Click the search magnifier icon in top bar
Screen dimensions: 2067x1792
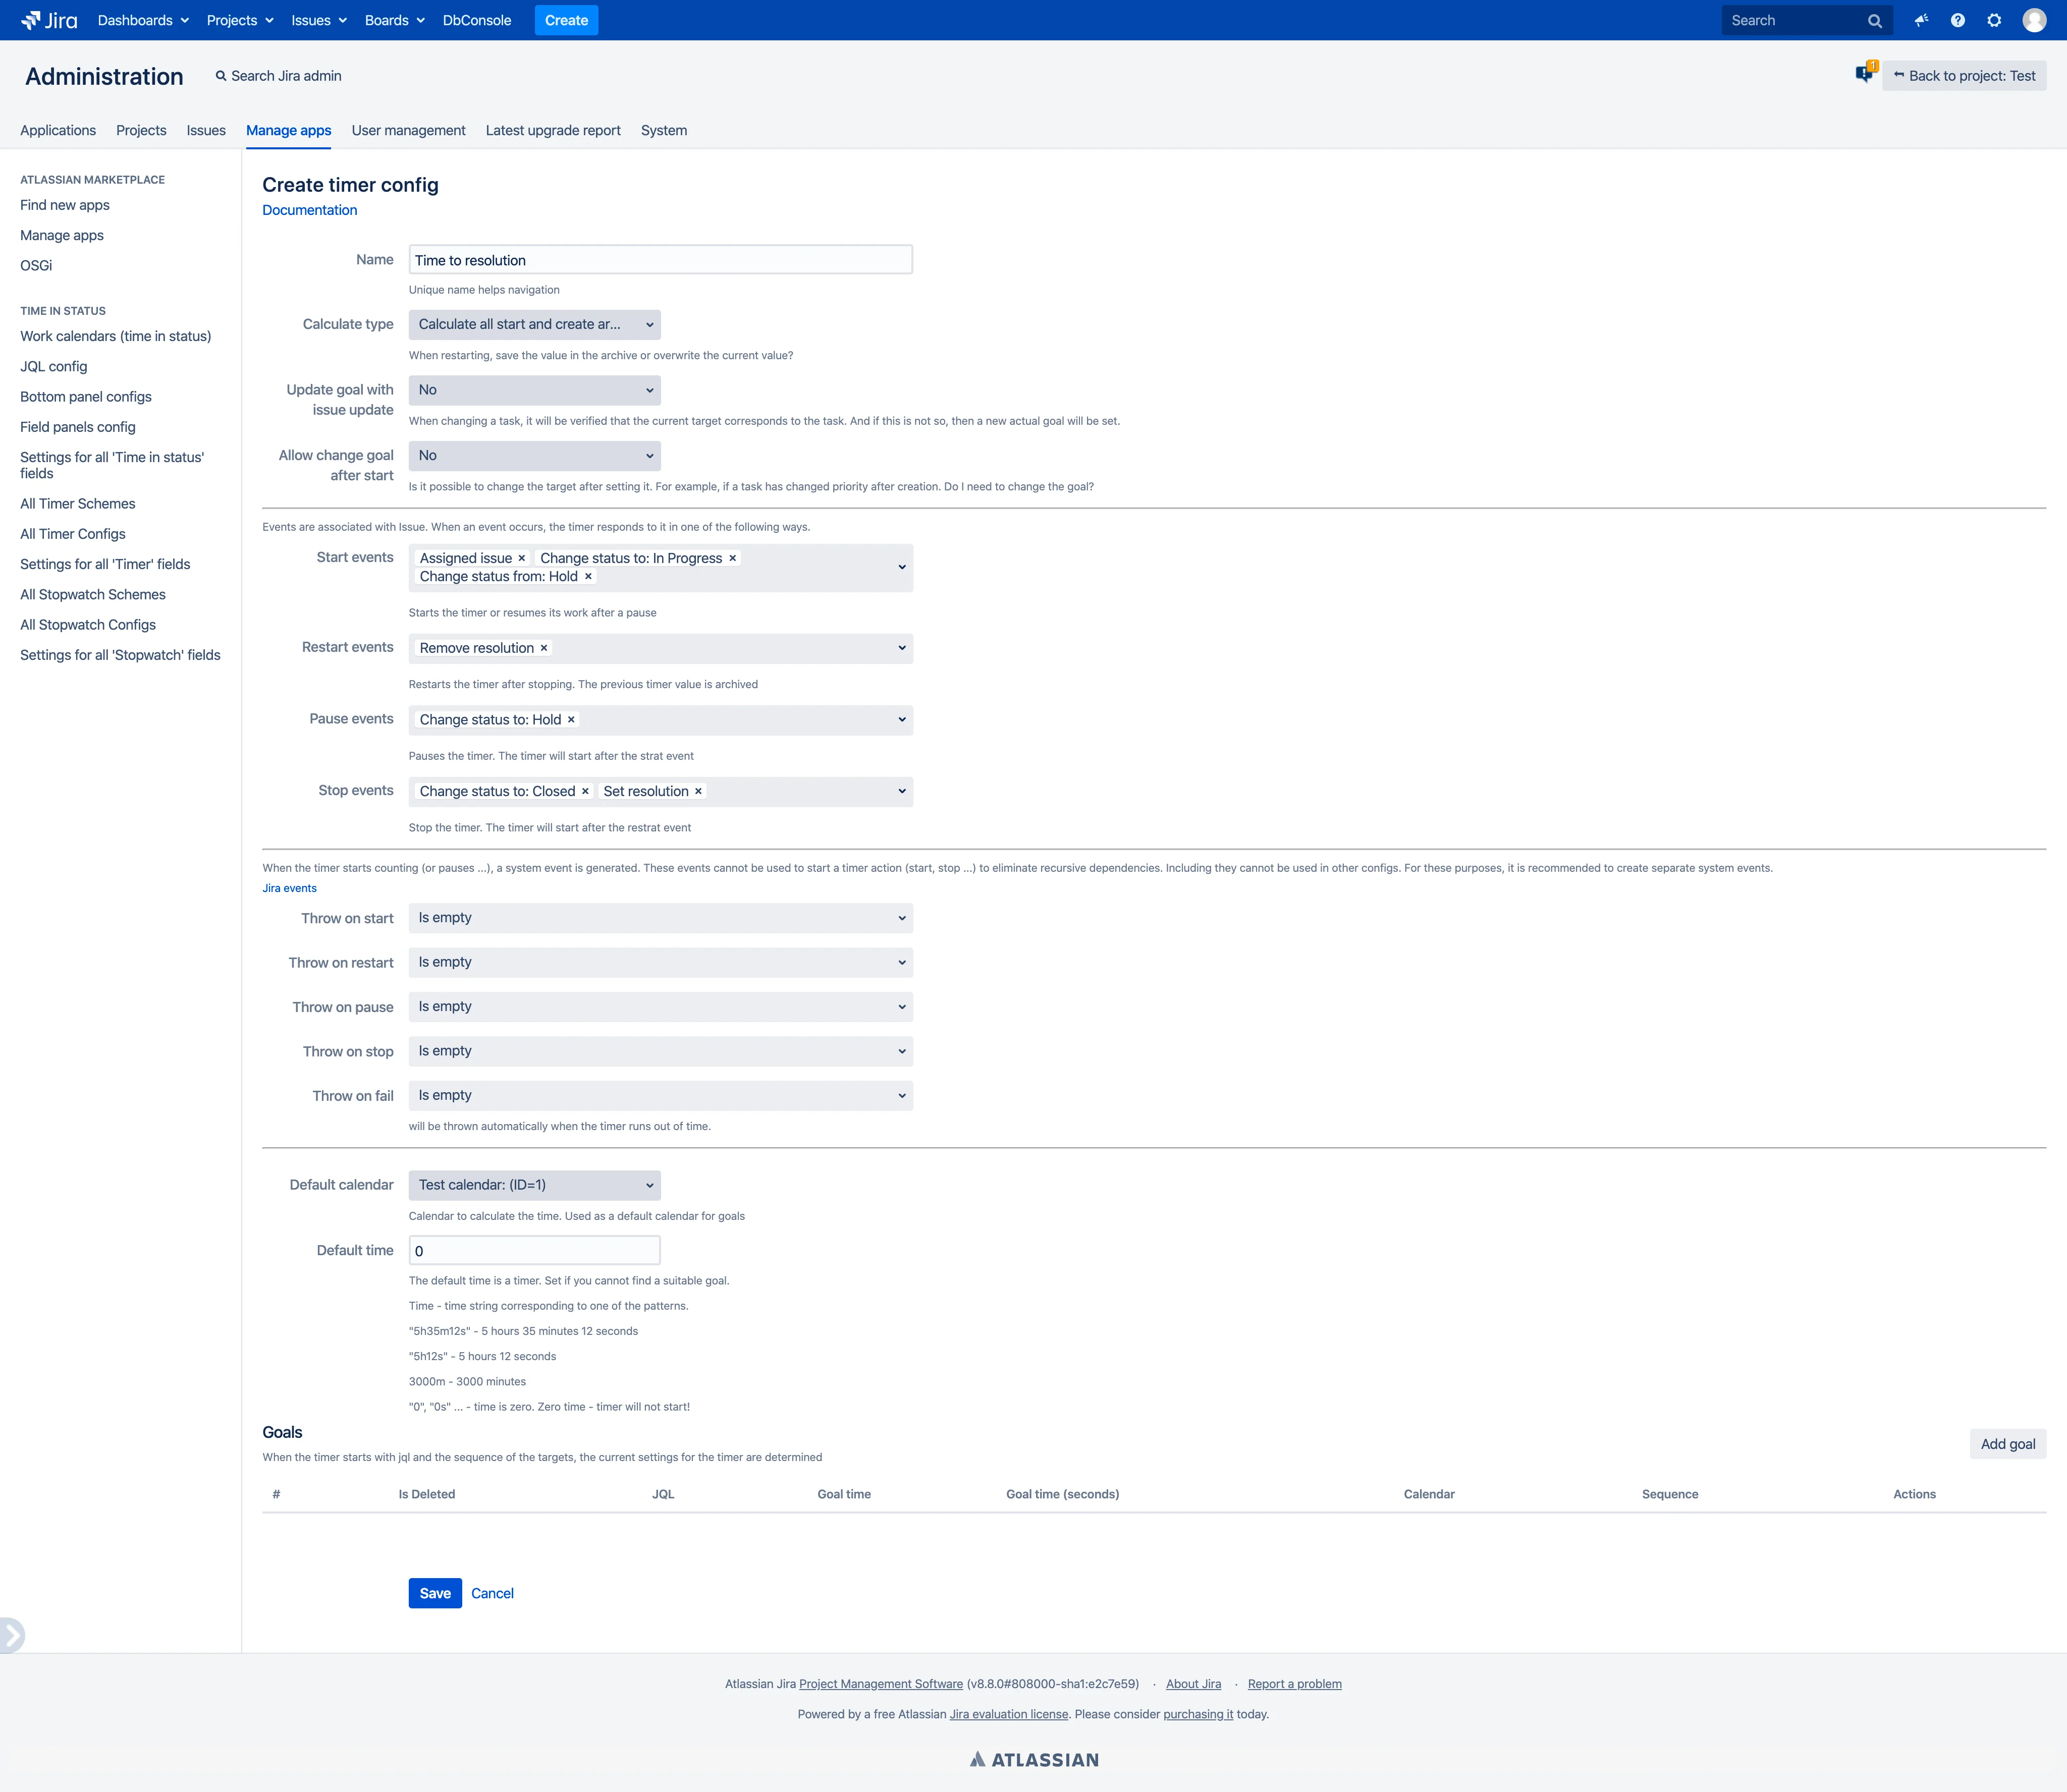1875,20
